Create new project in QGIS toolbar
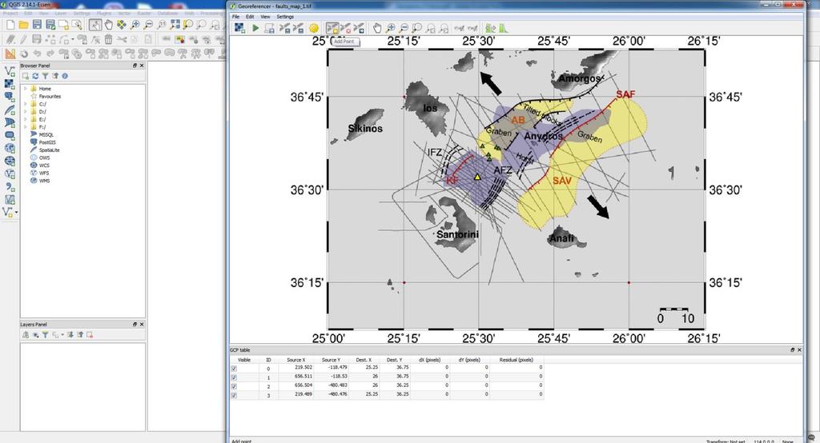Viewport: 820px width, 443px height. 10,25
